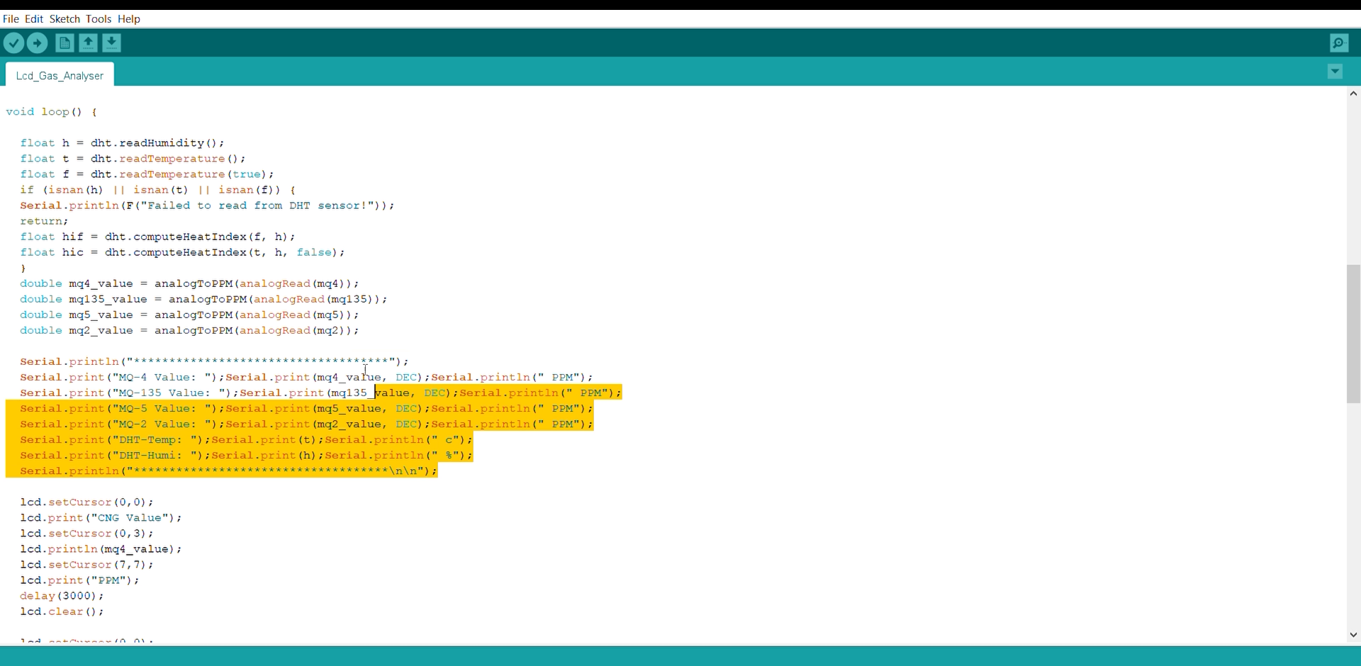The image size is (1361, 666).
Task: Open a sketch with the Open icon
Action: [x=88, y=43]
